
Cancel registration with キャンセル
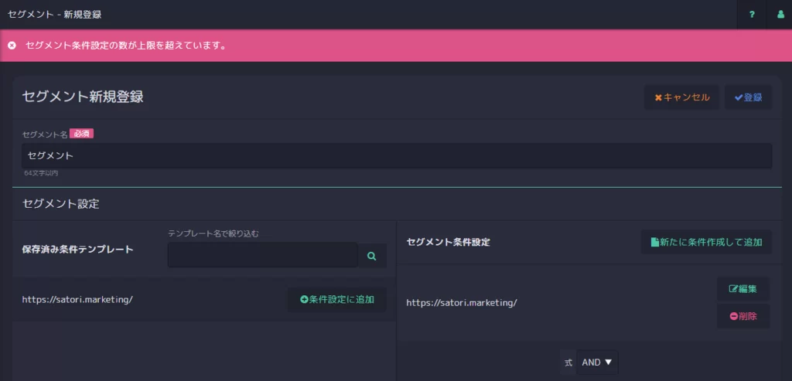682,97
